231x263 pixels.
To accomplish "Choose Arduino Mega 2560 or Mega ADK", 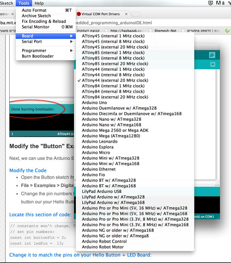I will coord(135,130).
